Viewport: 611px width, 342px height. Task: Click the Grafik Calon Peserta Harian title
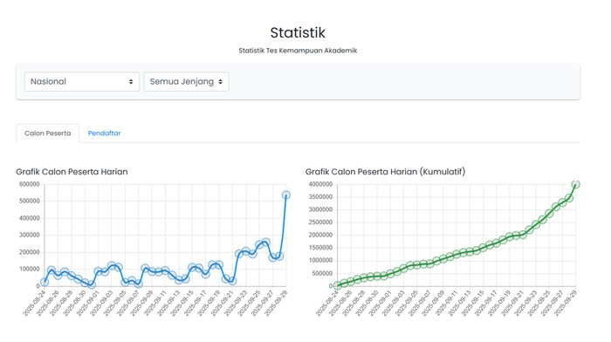click(72, 172)
